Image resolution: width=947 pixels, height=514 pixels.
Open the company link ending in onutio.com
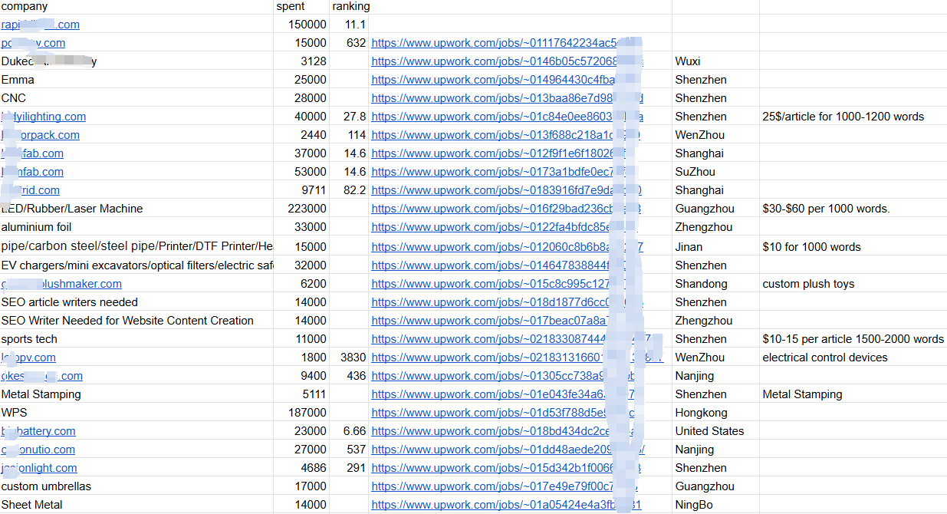[38, 450]
